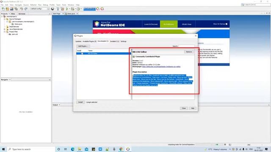Collapse the mavenproject1 root node
This screenshot has height=152, width=271.
tap(2, 16)
